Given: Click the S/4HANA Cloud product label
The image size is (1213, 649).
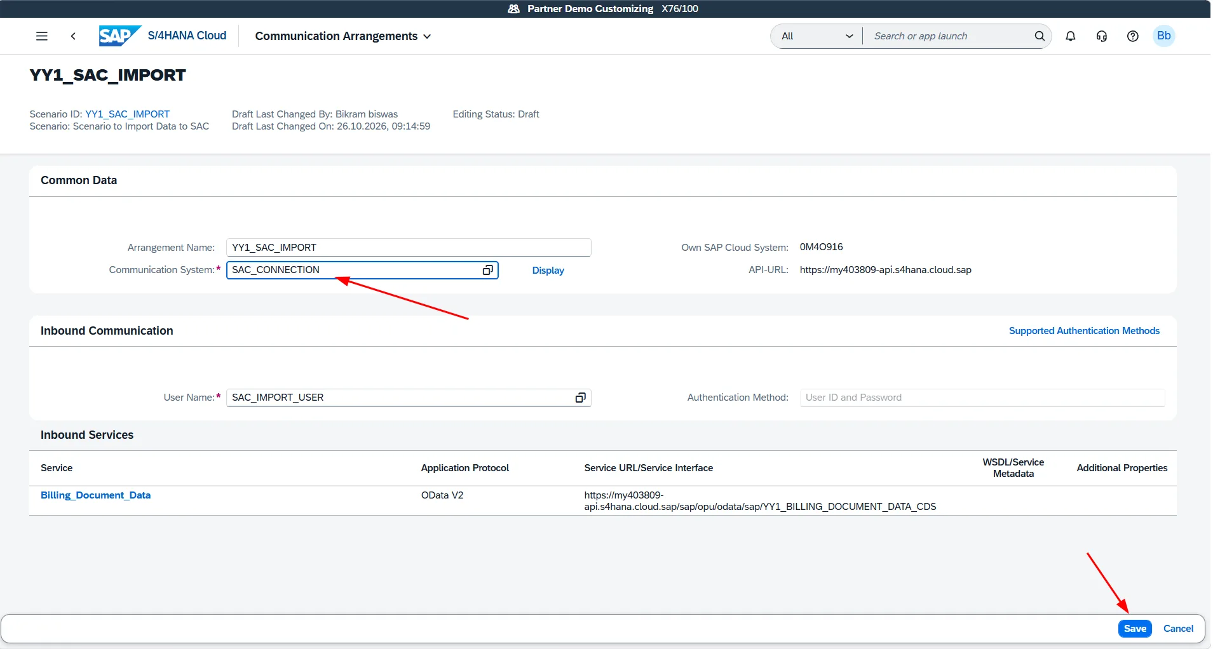Looking at the screenshot, I should [x=187, y=36].
